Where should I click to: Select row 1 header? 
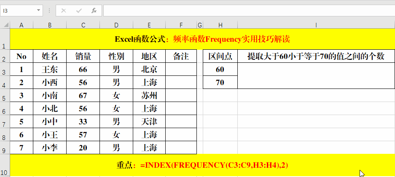click(5, 39)
